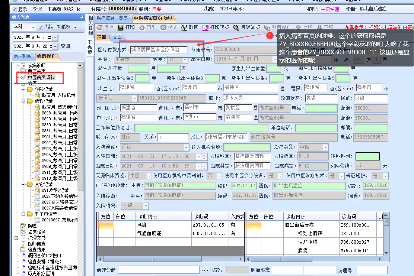The width and height of the screenshot is (414, 276).
Task: Click the 保存 save toolbar icon
Action: pos(99,27)
